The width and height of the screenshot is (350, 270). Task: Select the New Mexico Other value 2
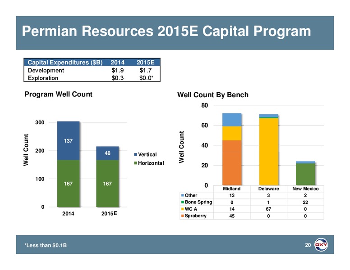[x=305, y=195]
